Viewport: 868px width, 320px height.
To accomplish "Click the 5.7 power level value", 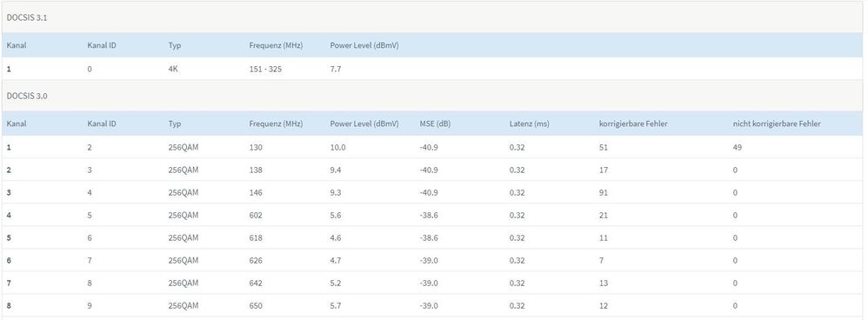I will pos(336,305).
